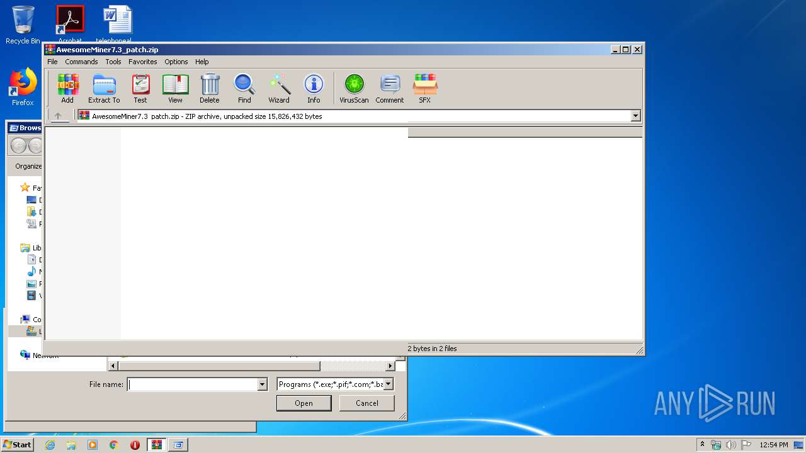Open the Help menu

(201, 62)
